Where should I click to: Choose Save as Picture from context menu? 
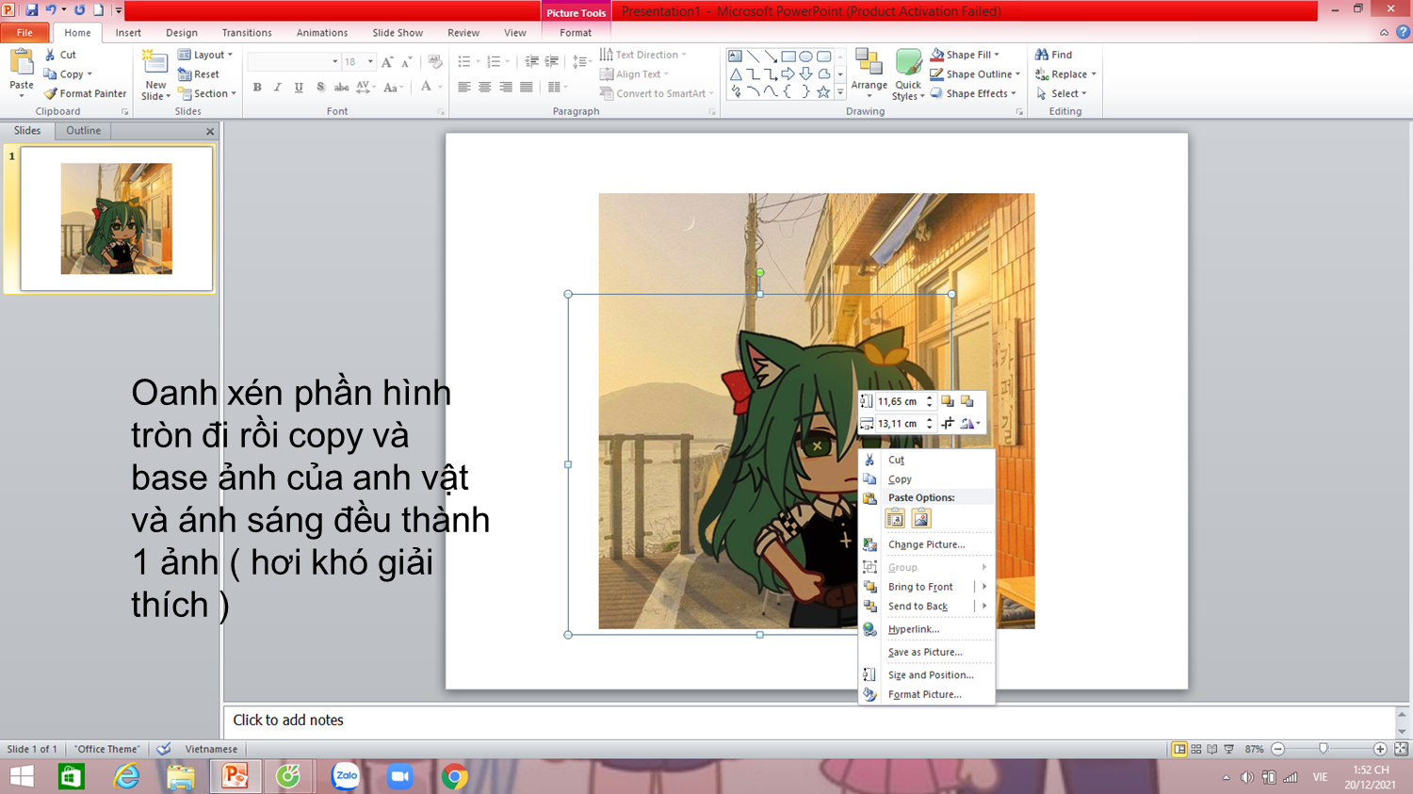click(x=925, y=652)
